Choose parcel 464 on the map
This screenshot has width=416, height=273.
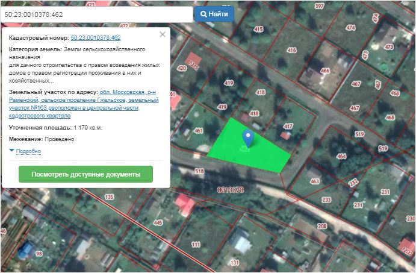[x=341, y=156]
